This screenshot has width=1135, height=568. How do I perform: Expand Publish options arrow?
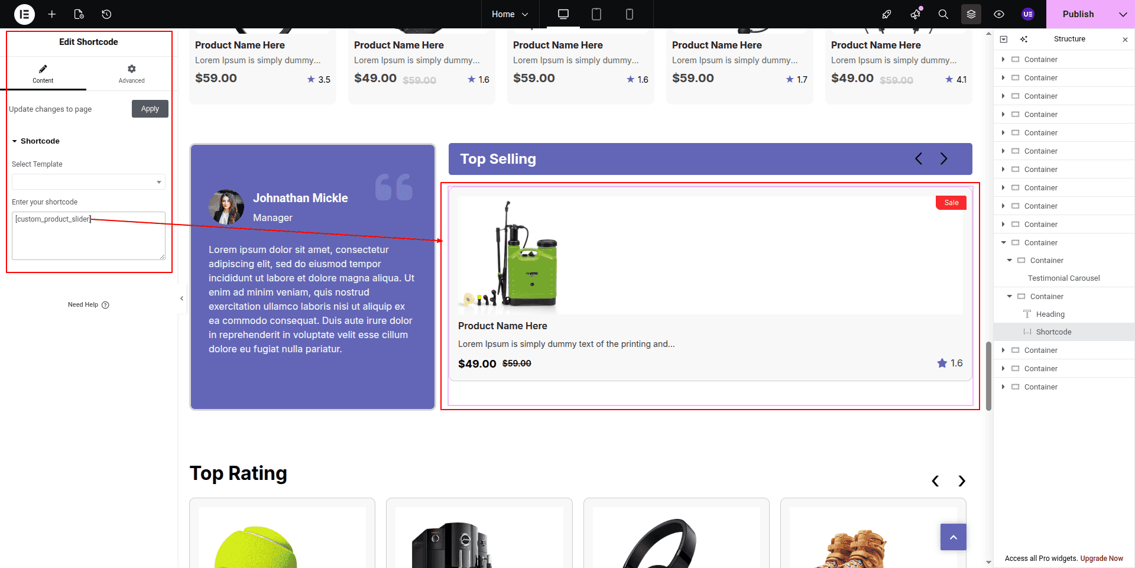(1123, 14)
